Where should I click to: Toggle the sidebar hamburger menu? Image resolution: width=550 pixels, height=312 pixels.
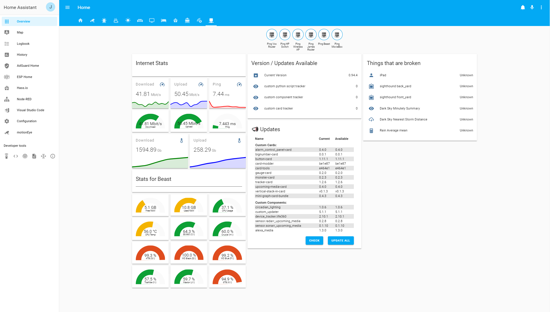[67, 8]
